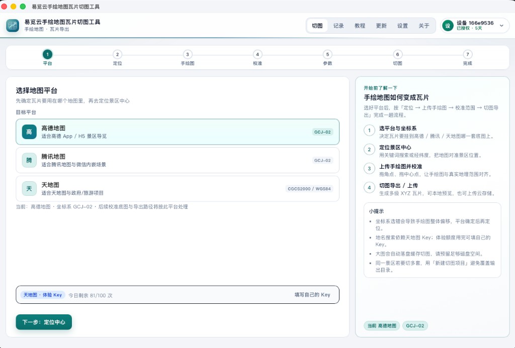Click the macOS yellow minimize window button
The width and height of the screenshot is (515, 348).
[x=14, y=7]
